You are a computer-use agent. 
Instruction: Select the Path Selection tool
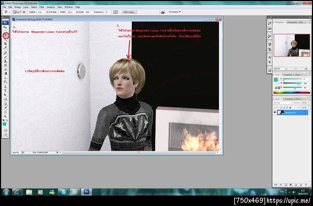[x=5, y=95]
